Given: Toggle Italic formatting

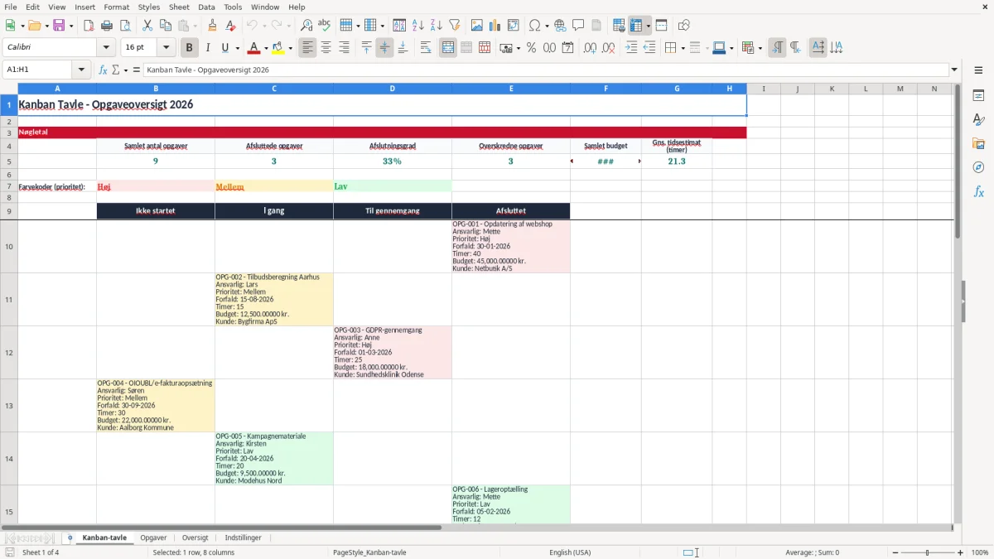Looking at the screenshot, I should [208, 48].
